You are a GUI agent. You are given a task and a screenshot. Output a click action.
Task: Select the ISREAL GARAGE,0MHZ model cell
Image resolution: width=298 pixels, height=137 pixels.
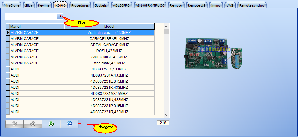coord(109,45)
